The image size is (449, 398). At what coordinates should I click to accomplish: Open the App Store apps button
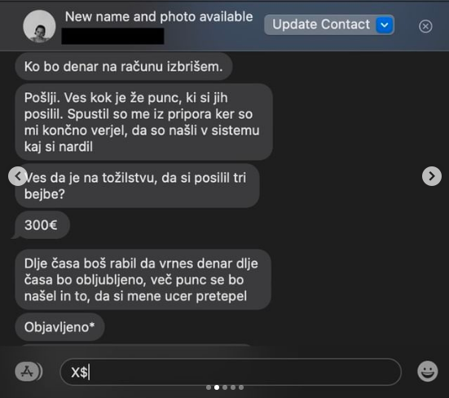[x=28, y=372]
